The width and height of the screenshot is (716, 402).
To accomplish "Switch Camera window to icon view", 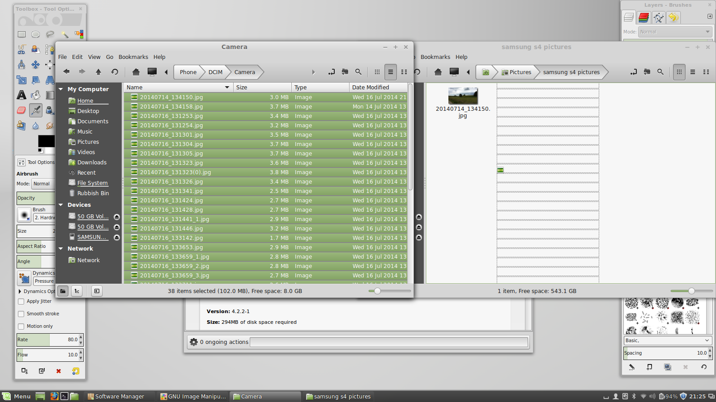I will (x=377, y=72).
